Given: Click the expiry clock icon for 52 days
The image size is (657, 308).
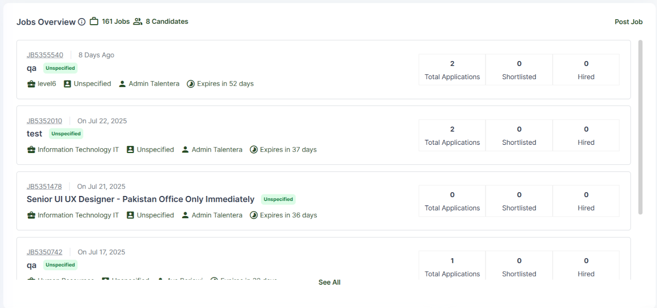Looking at the screenshot, I should [191, 84].
